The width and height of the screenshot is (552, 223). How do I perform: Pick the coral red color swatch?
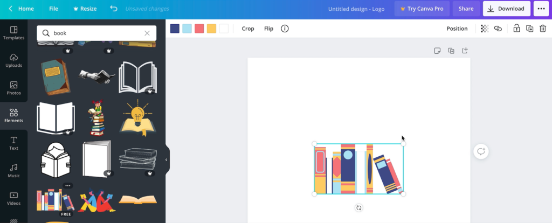(x=199, y=29)
